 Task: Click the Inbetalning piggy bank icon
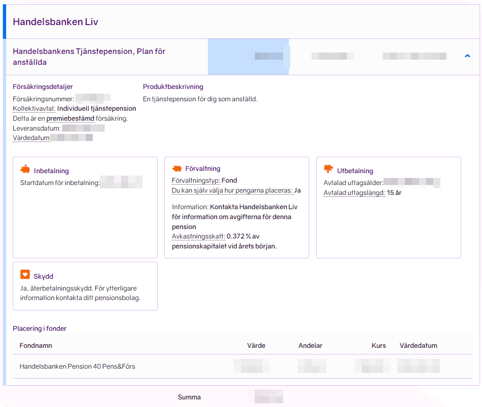coord(25,170)
